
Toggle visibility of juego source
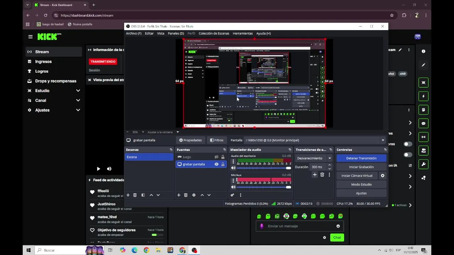pyautogui.click(x=216, y=157)
